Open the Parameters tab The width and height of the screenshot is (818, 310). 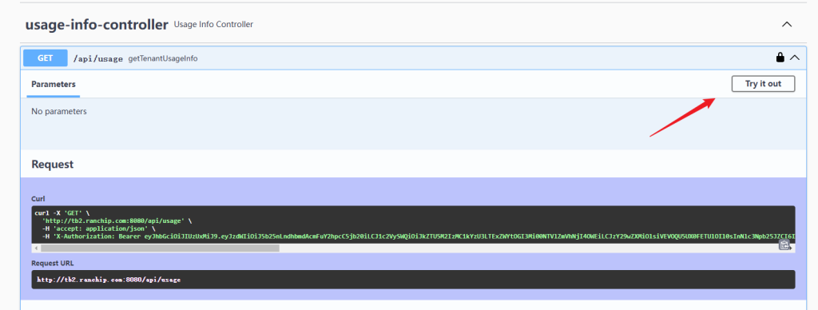(54, 84)
